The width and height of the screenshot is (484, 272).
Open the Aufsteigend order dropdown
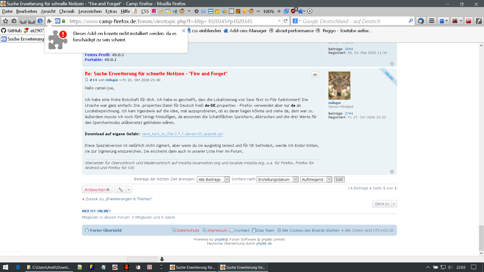point(316,179)
